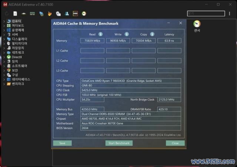
Task: Click the Save button
Action: point(63,143)
